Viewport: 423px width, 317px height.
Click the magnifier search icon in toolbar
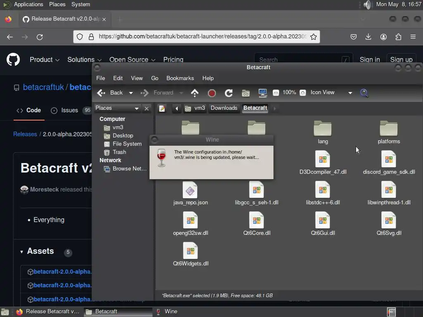pos(364,93)
